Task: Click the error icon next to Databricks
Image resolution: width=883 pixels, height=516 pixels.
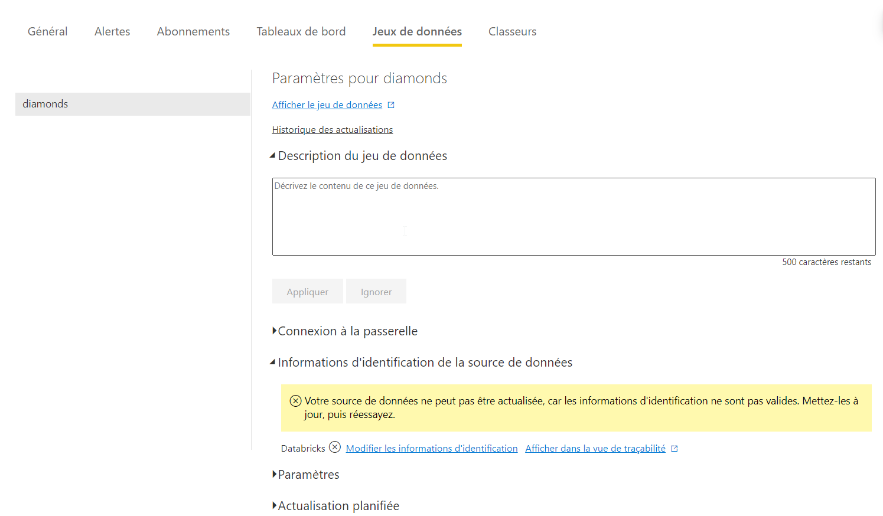Action: tap(335, 448)
